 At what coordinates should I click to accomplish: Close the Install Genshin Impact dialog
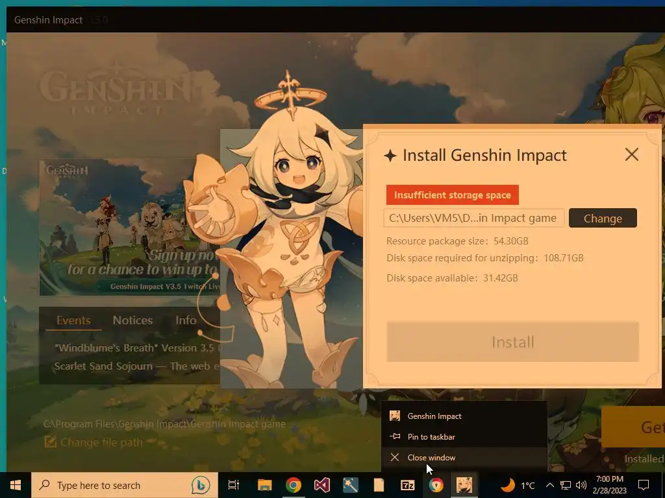[x=631, y=154]
